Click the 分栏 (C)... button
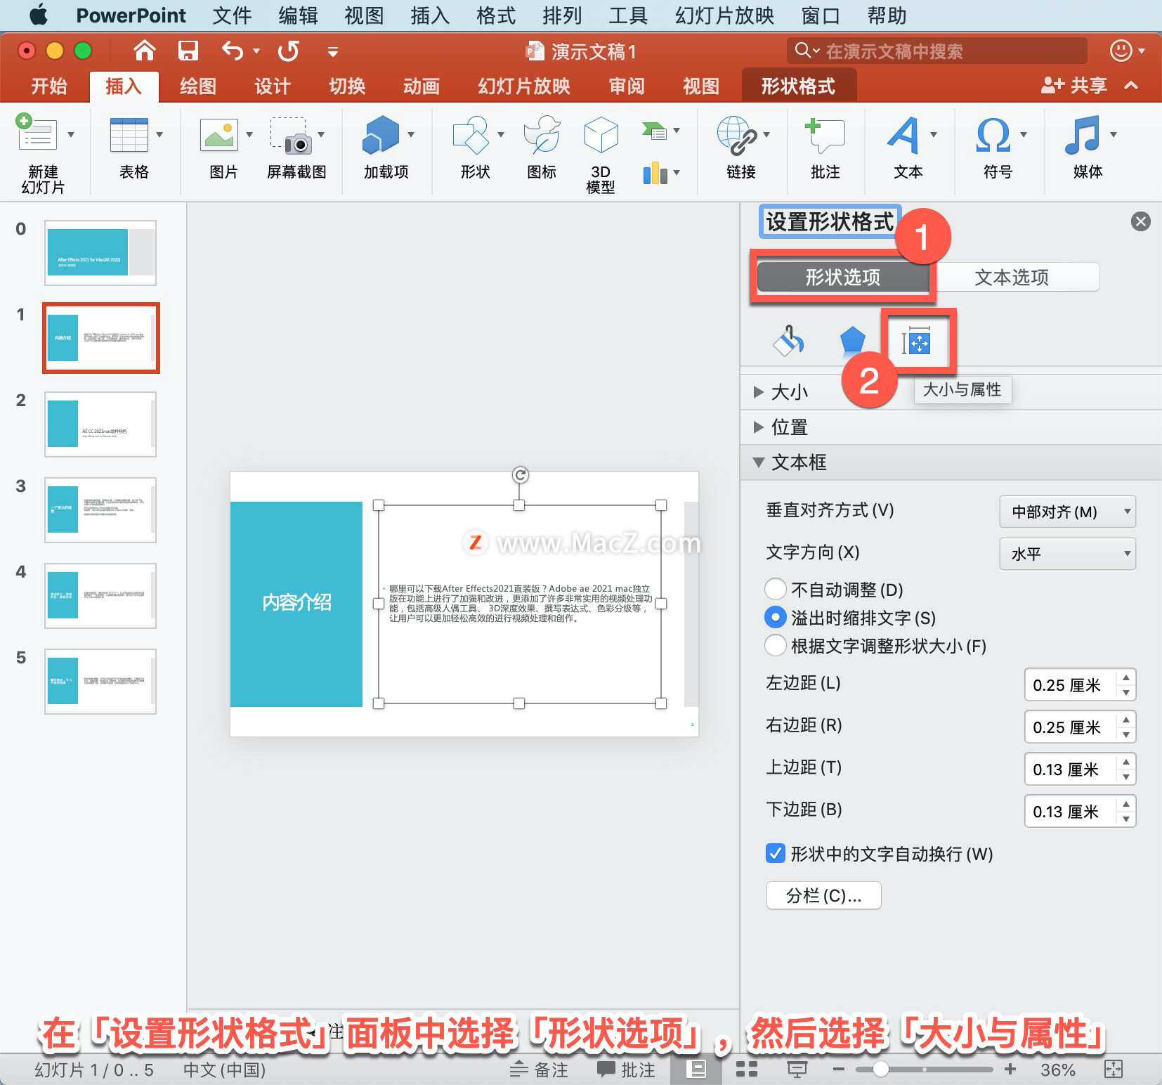1162x1085 pixels. pos(823,895)
